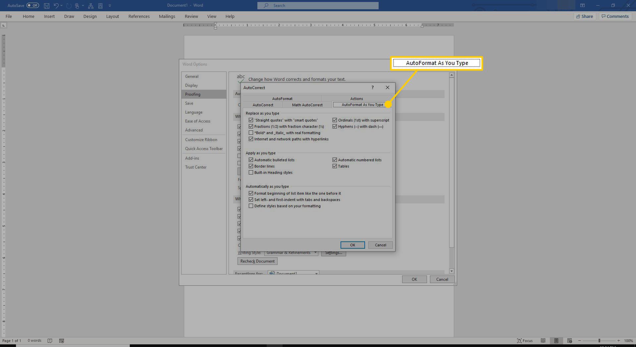Toggle Format beginning of list item checkbox

tap(251, 193)
